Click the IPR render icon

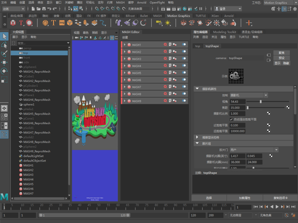174,9
